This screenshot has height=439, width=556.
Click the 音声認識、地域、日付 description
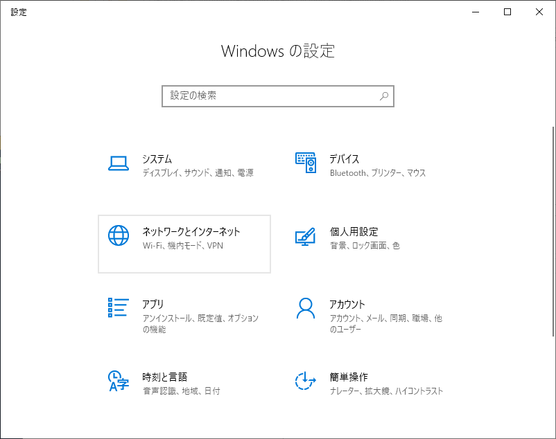coord(181,391)
